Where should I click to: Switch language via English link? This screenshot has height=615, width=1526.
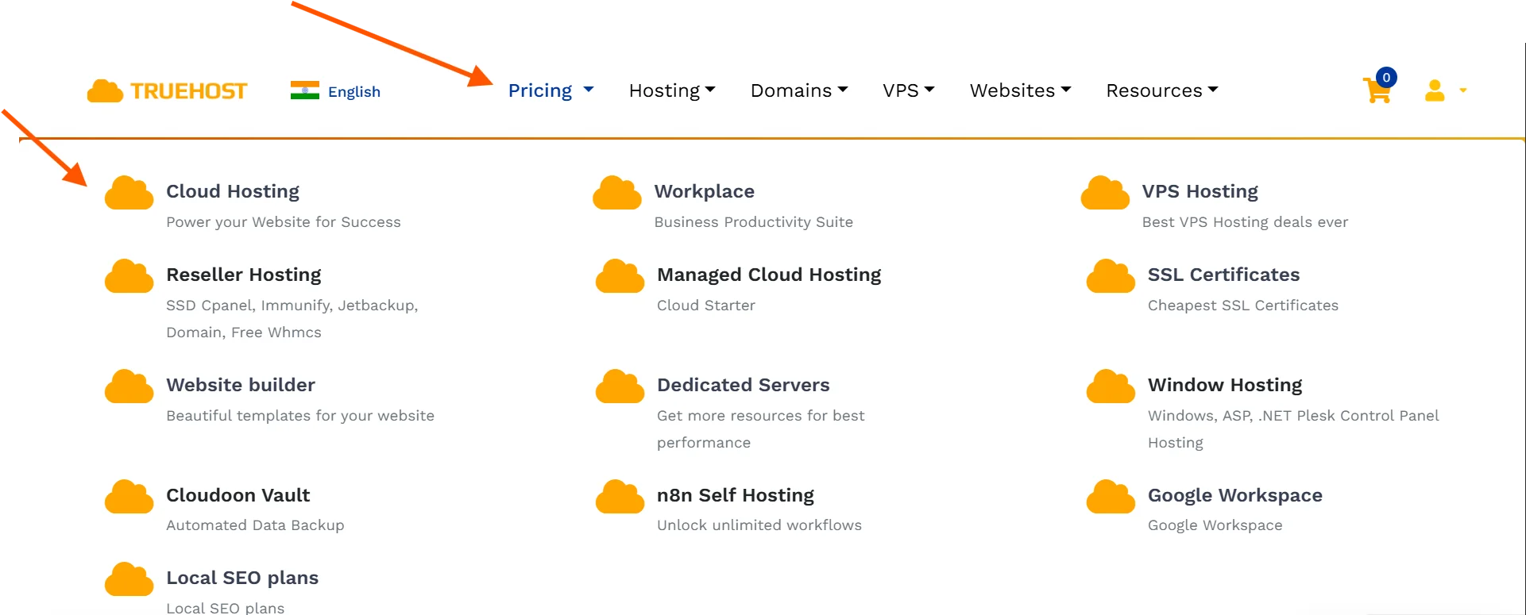354,91
